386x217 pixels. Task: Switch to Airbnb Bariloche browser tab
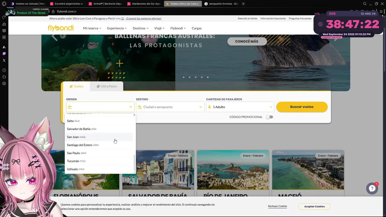(106, 4)
